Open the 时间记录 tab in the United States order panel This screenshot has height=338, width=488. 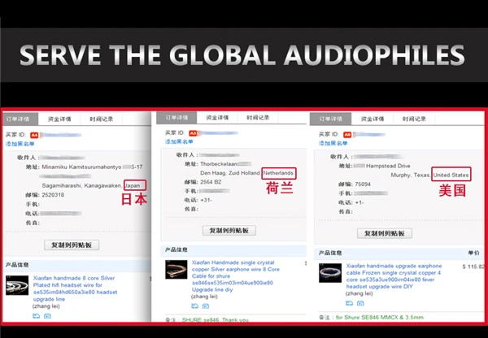[414, 119]
